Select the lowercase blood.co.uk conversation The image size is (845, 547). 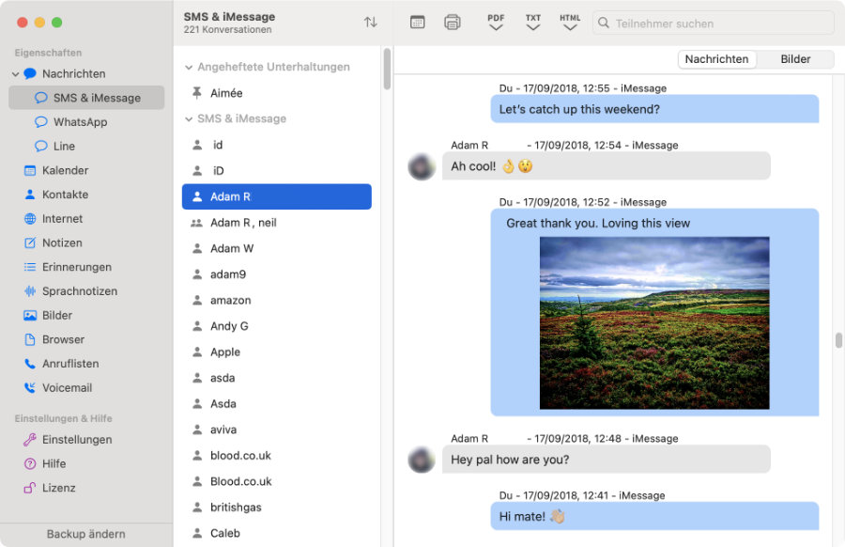point(276,456)
